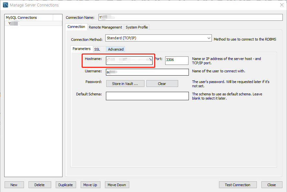Screen dimensions: 287x192
Task: Select the saved connection in MySQL Connections list
Action: [x=33, y=23]
